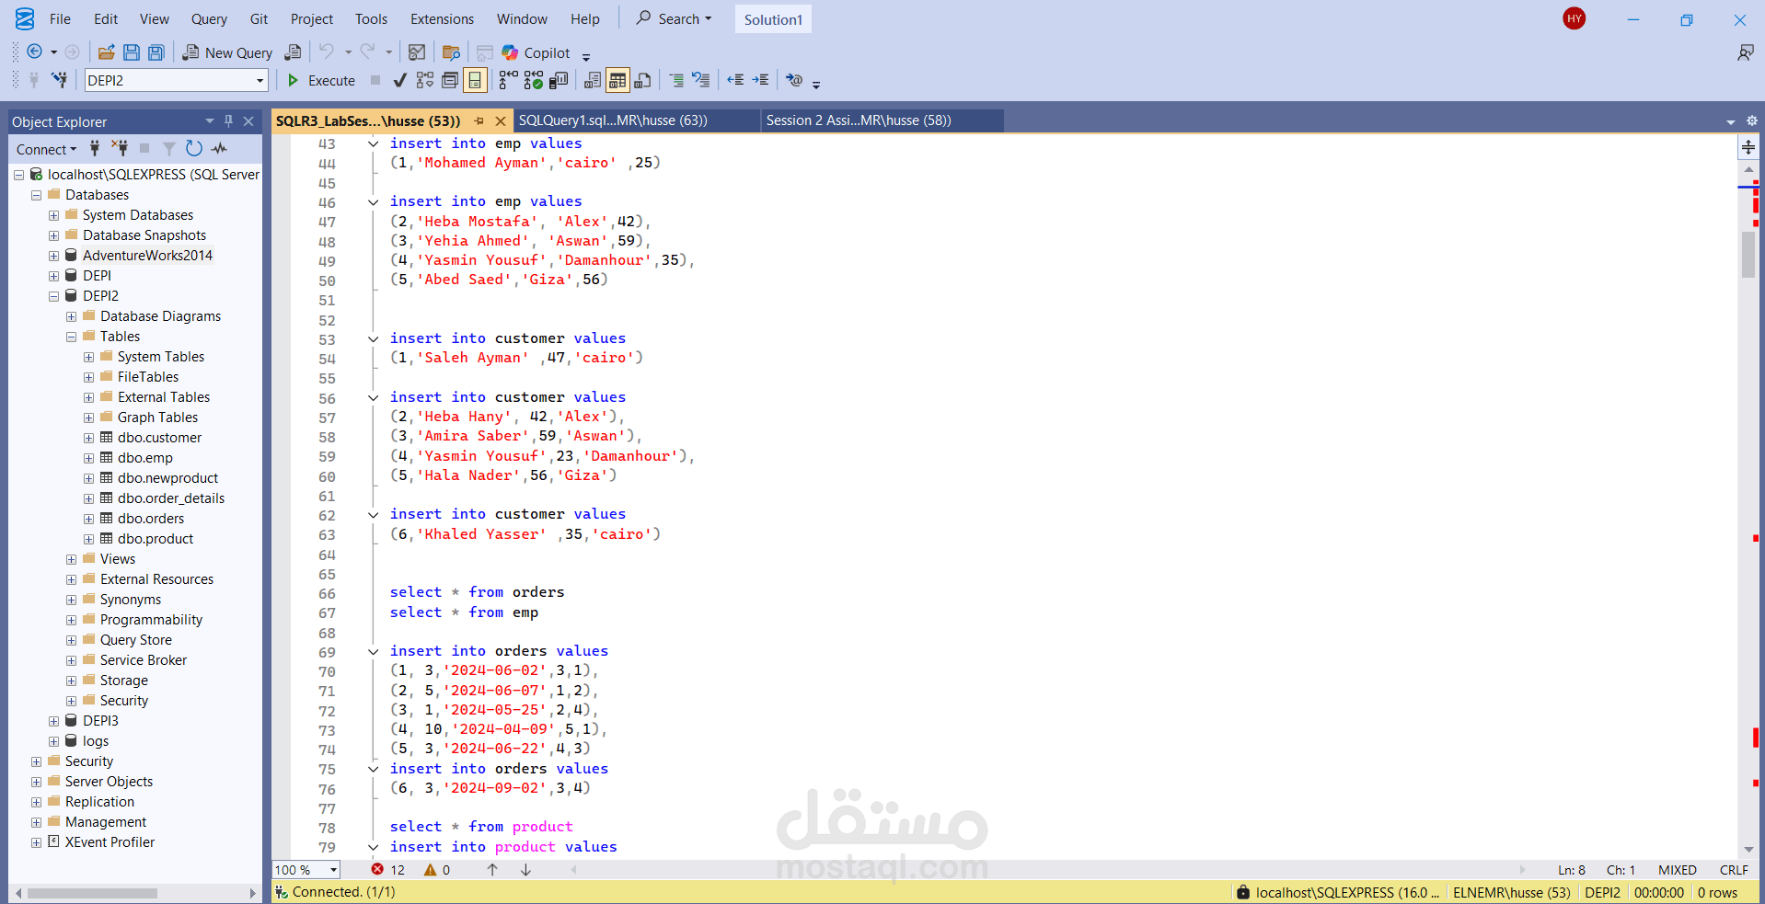This screenshot has height=904, width=1765.
Task: Open the Query menu
Action: (209, 18)
